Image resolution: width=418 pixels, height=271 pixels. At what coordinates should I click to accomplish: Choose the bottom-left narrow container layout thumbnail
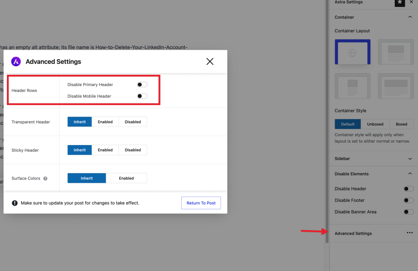352,86
